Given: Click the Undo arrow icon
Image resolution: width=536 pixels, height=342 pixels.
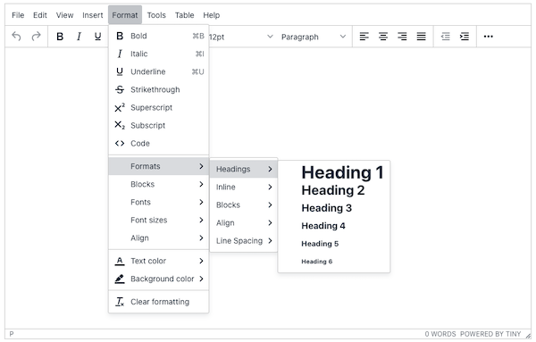Looking at the screenshot, I should [x=16, y=37].
